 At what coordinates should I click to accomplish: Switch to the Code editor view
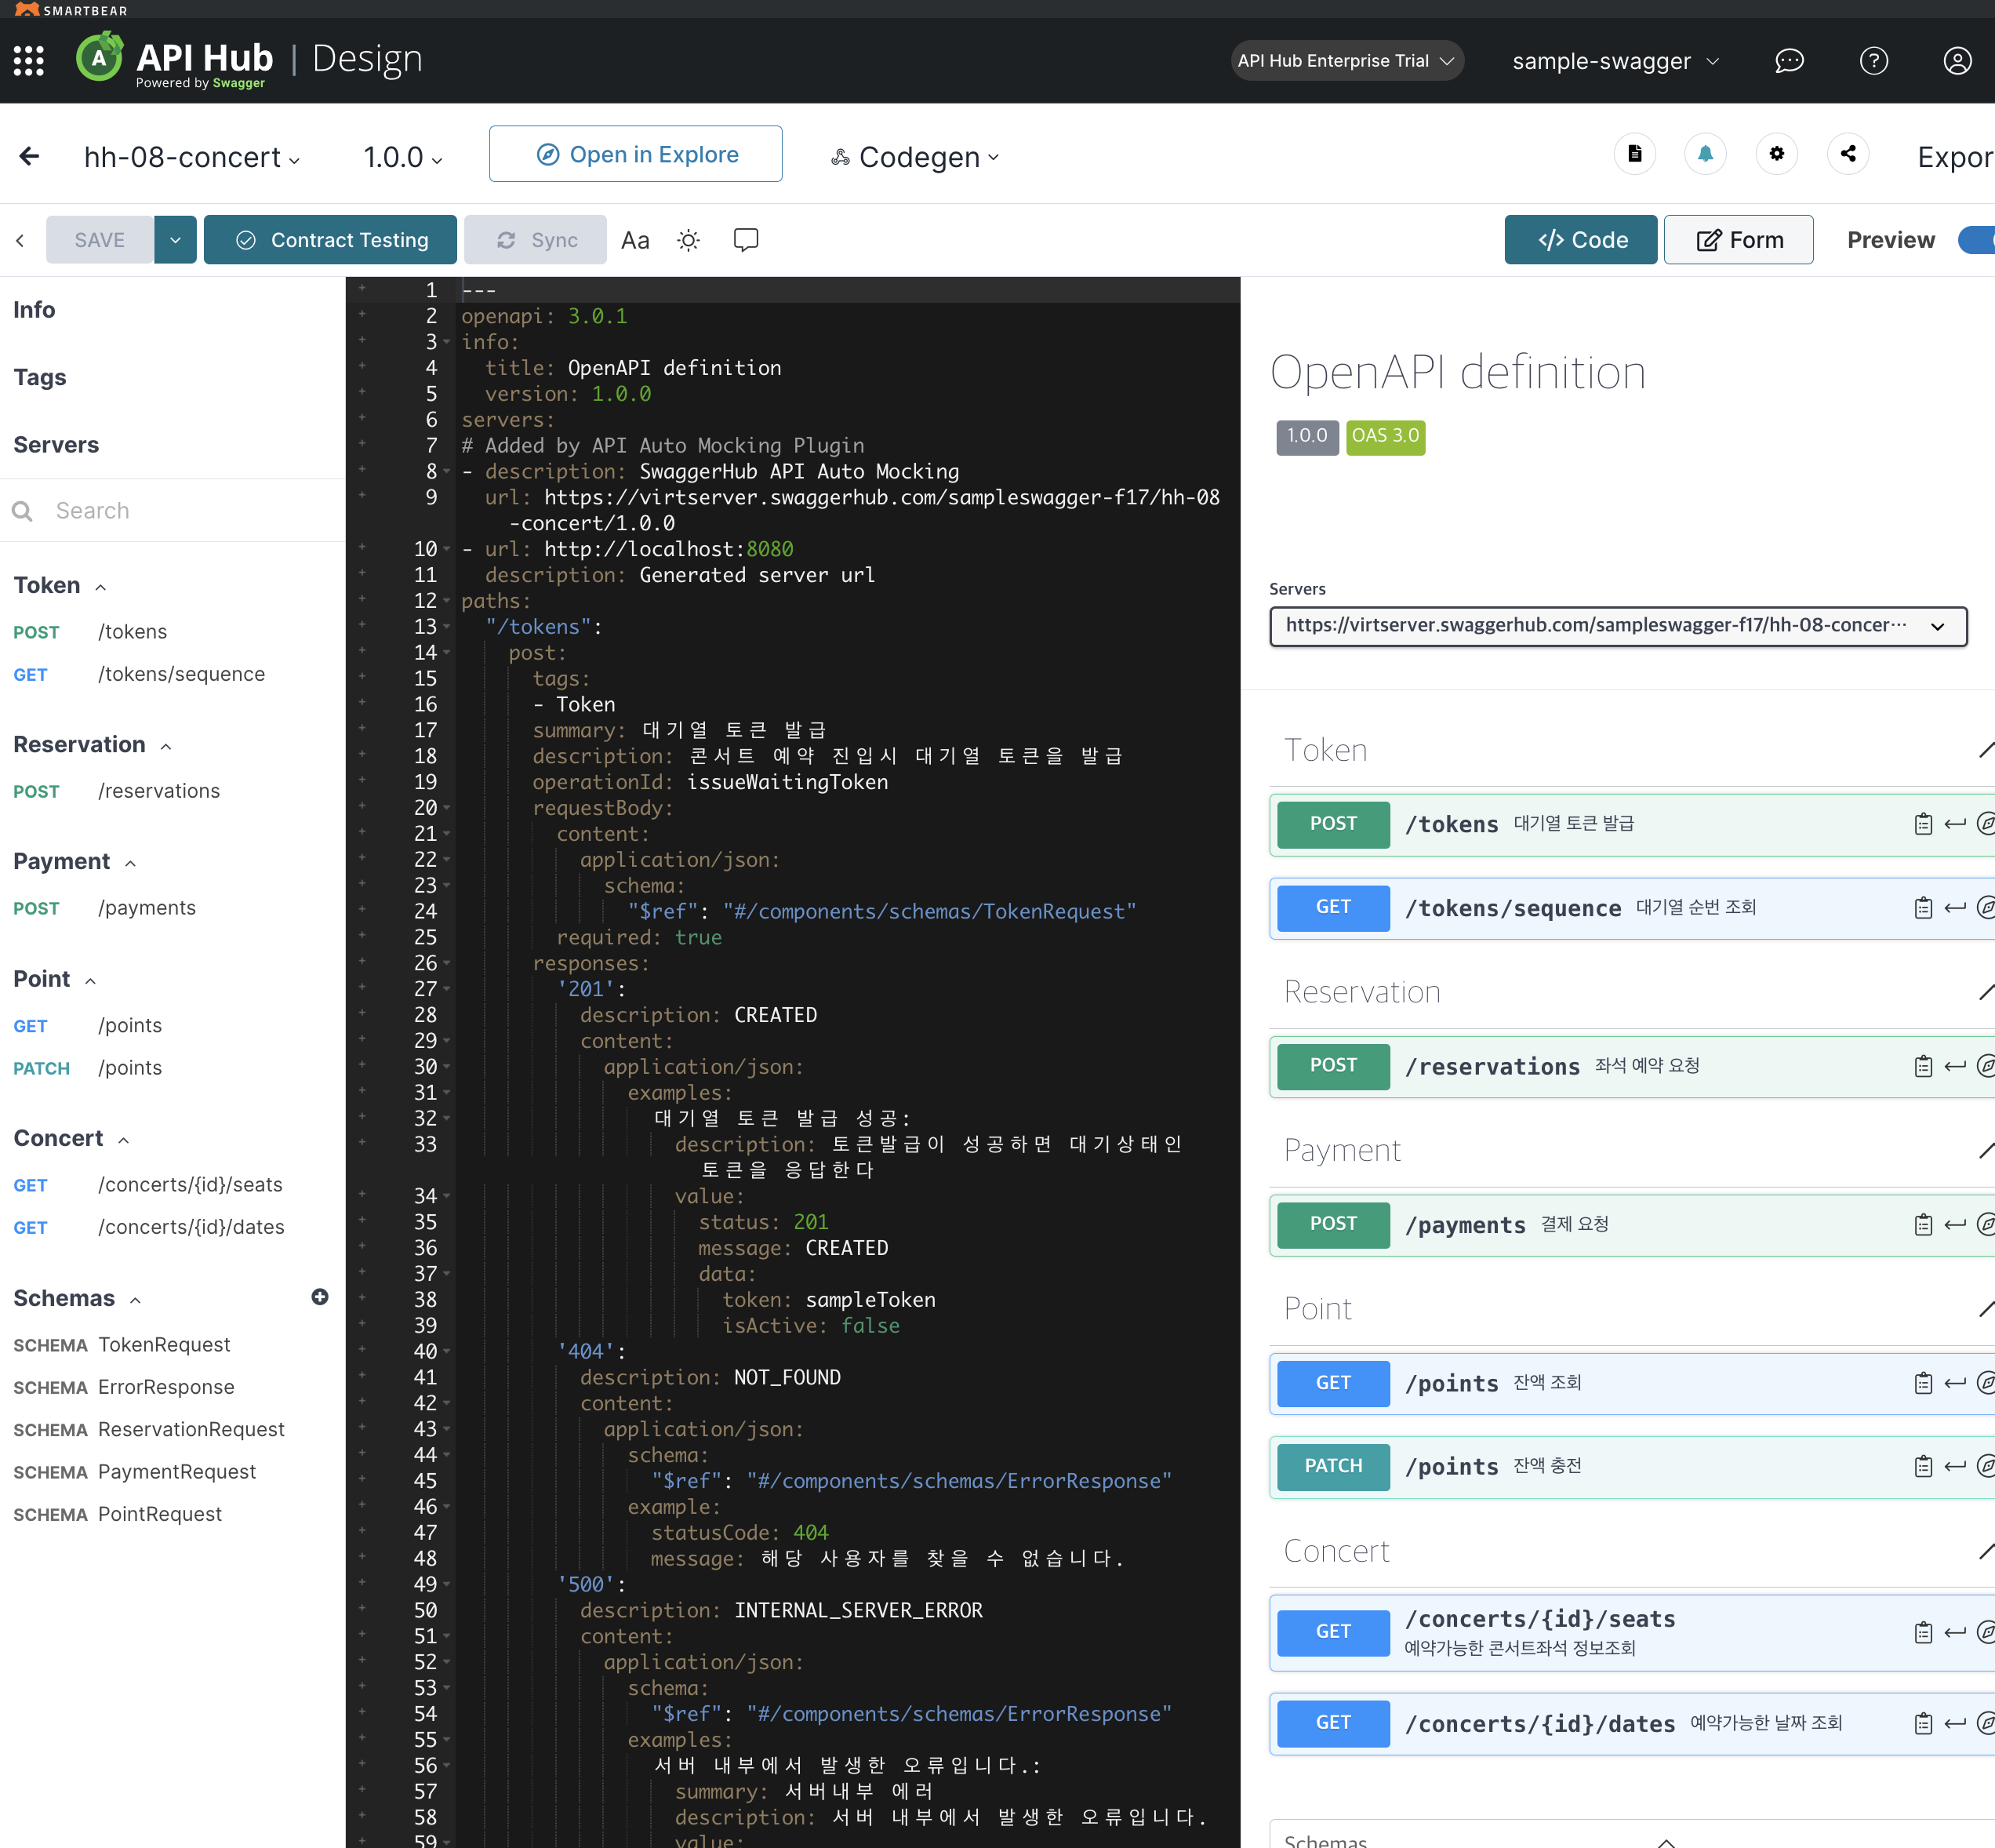pyautogui.click(x=1580, y=240)
